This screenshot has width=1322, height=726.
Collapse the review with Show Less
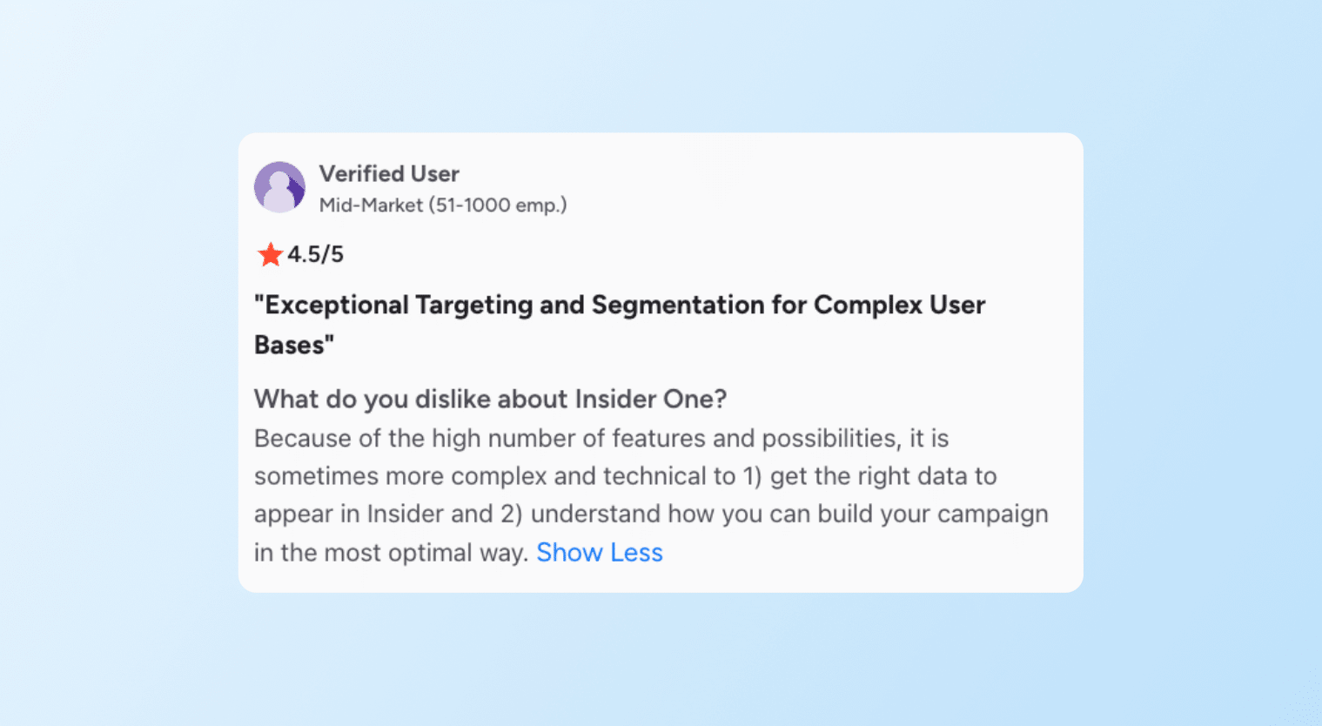coord(599,553)
